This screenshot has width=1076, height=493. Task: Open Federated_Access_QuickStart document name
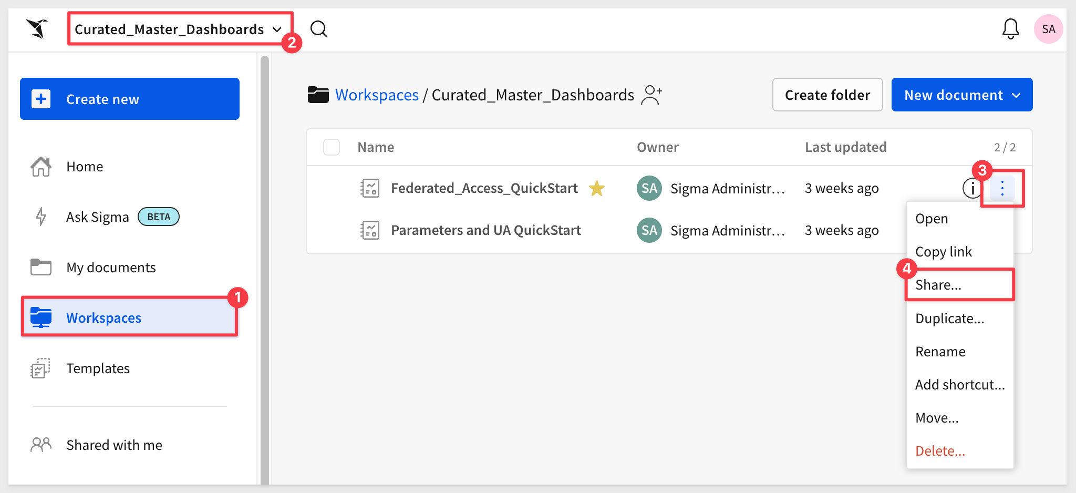click(484, 188)
